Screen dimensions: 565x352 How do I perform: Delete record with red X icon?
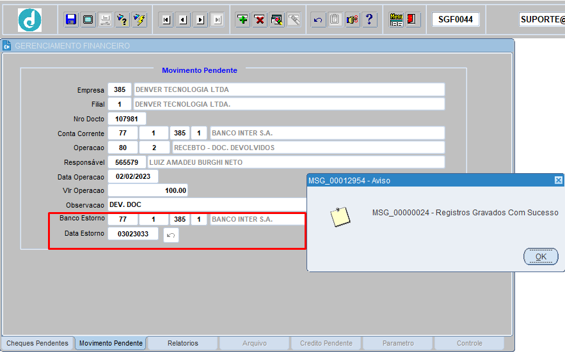point(259,19)
